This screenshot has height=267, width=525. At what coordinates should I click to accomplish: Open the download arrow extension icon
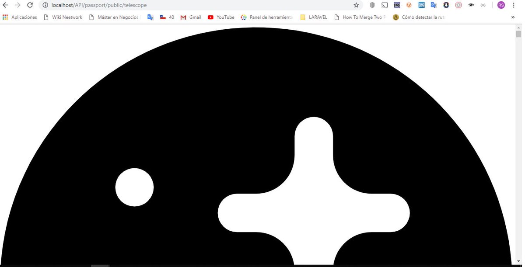(446, 5)
